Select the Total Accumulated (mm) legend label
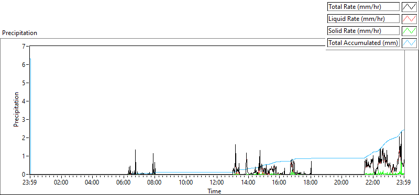419x195 pixels. (363, 43)
